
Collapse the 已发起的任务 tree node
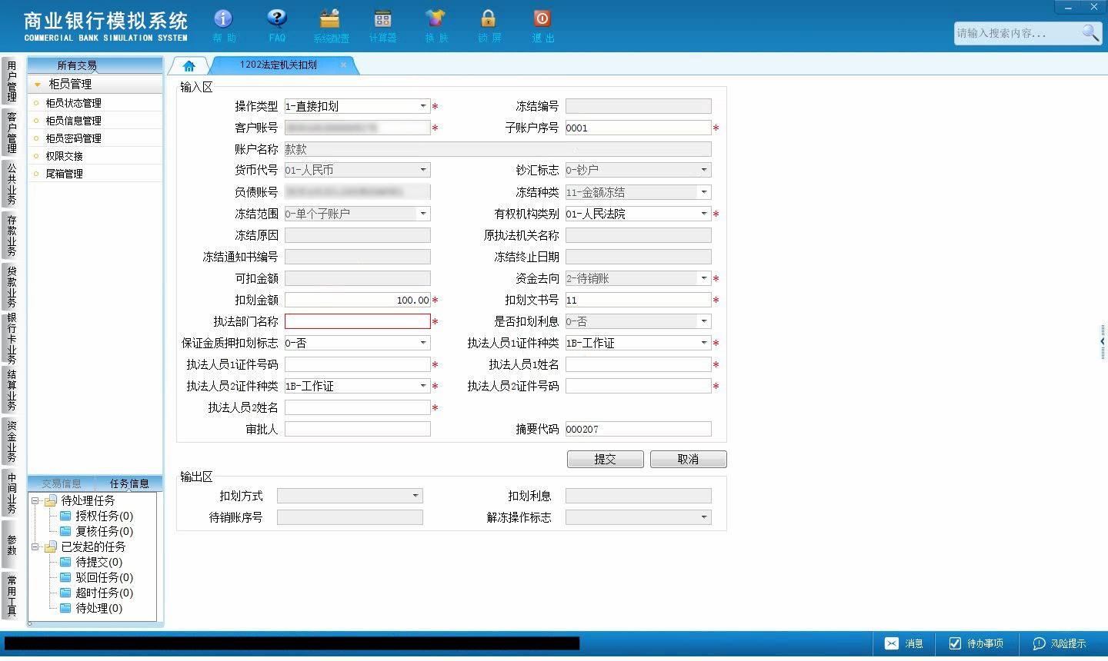35,546
